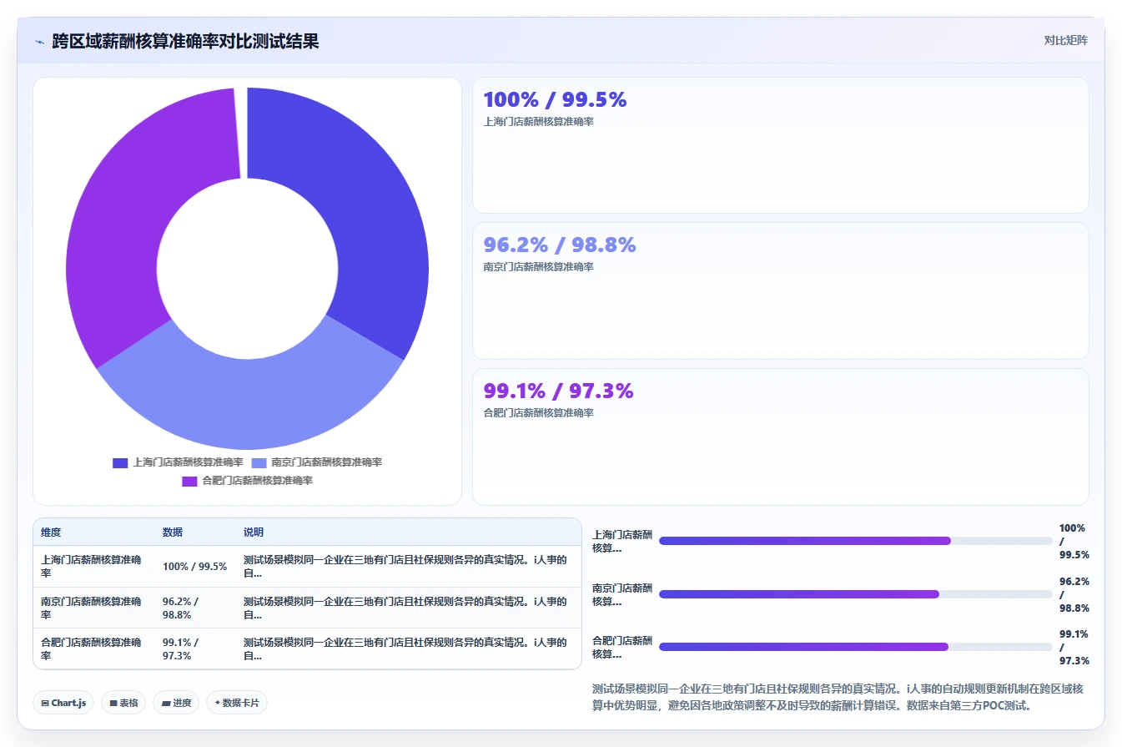Click the 对比矩阵 label in header
Image resolution: width=1122 pixels, height=747 pixels.
coord(1066,40)
